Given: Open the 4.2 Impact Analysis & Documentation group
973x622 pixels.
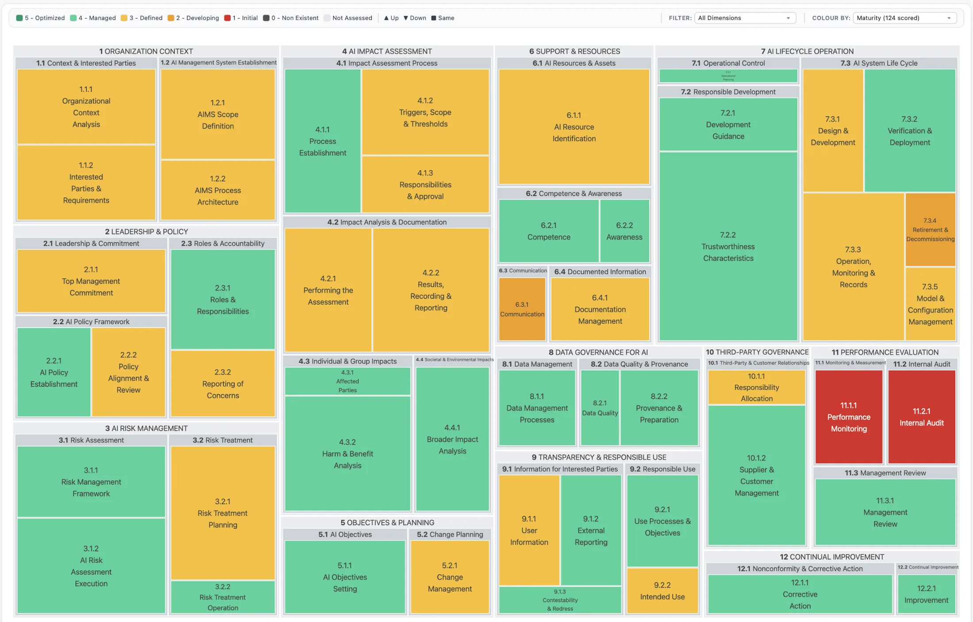Looking at the screenshot, I should 387,222.
